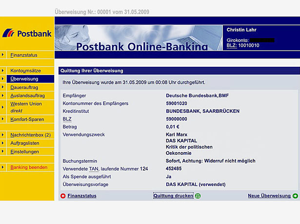Click the arrow icon left of Dauerauftrag
Viewport: 300px width, 224px height.
tap(3, 87)
